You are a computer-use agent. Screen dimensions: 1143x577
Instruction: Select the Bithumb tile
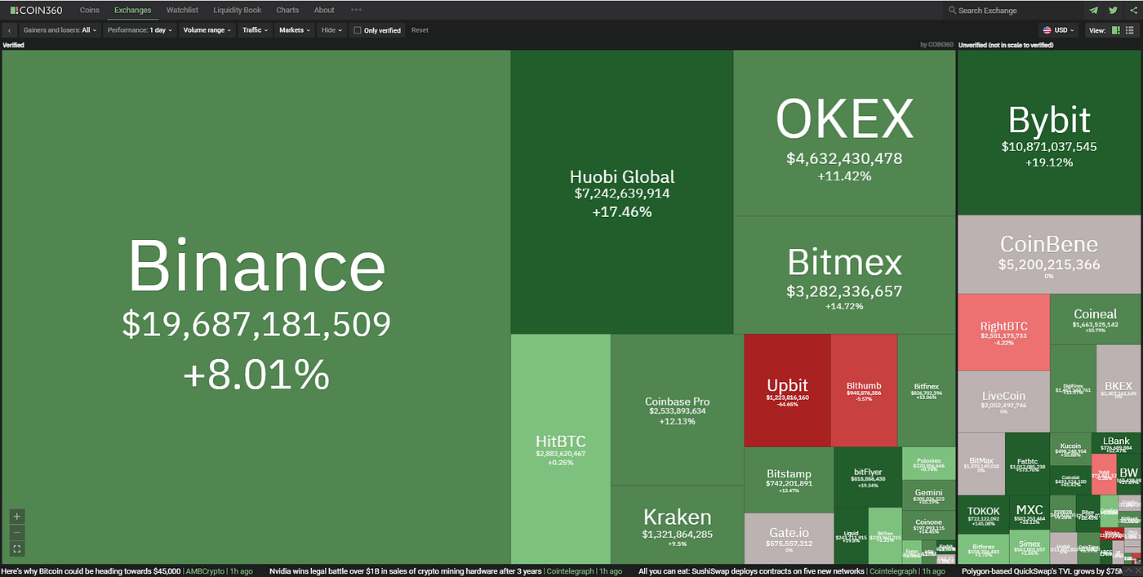pos(864,390)
